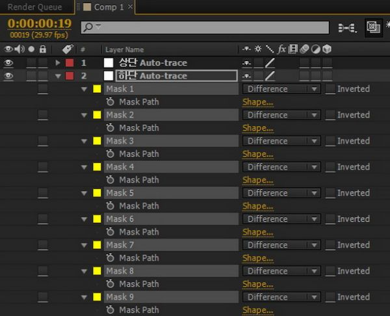Check the Inverted box for Mask 2
This screenshot has width=390, height=316.
(330, 115)
